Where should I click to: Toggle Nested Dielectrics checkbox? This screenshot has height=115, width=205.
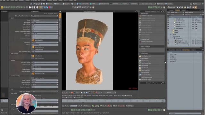pos(33,47)
